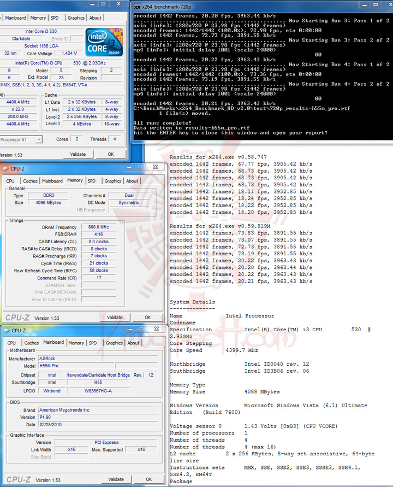
Task: Minimize the Memory CPU-Z window
Action: tap(129, 167)
